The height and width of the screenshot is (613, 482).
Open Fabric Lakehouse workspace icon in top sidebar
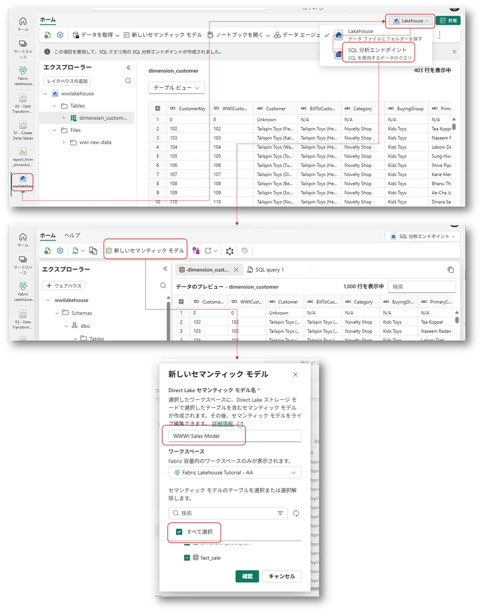coord(23,76)
